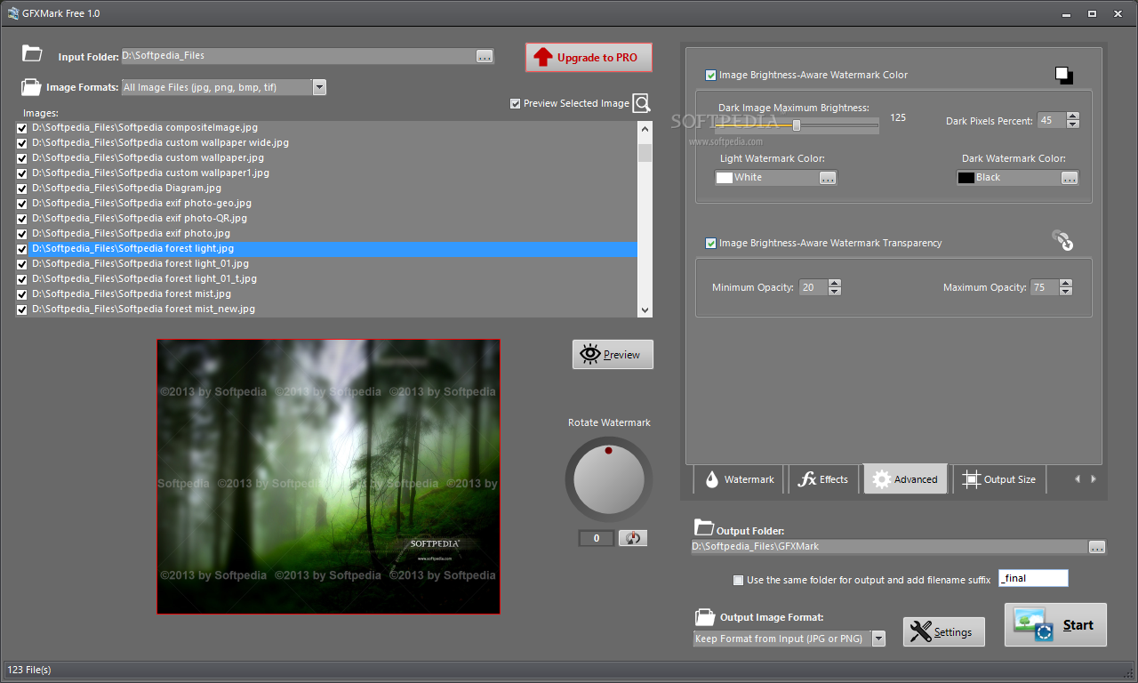Browse for output folder with ellipsis button
1138x683 pixels.
click(x=1097, y=547)
